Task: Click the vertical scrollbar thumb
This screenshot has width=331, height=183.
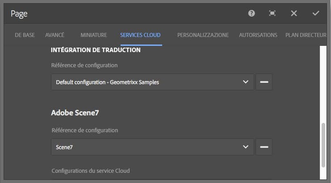Action: tap(324, 145)
